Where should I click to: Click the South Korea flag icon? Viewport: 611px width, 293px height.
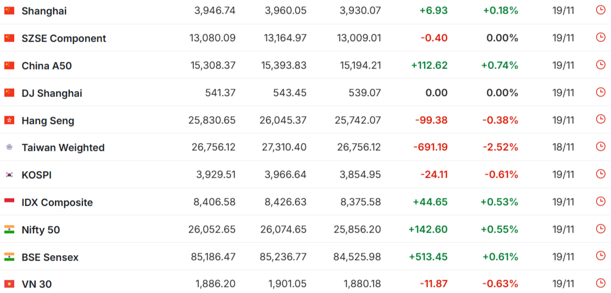9,174
